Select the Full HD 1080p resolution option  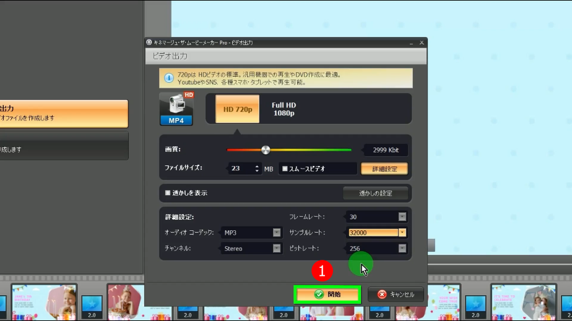(x=284, y=109)
